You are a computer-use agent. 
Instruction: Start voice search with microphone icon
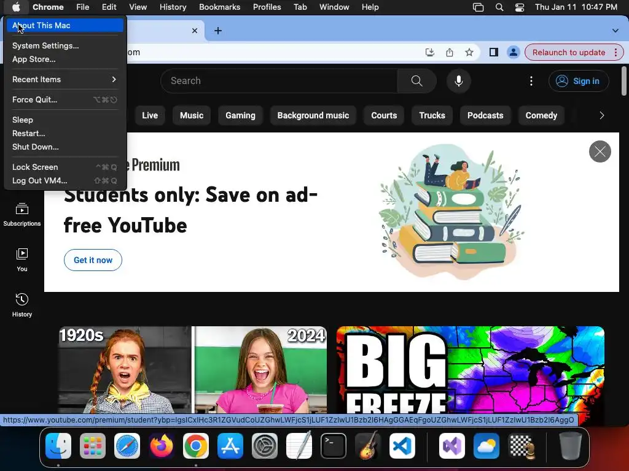click(458, 81)
